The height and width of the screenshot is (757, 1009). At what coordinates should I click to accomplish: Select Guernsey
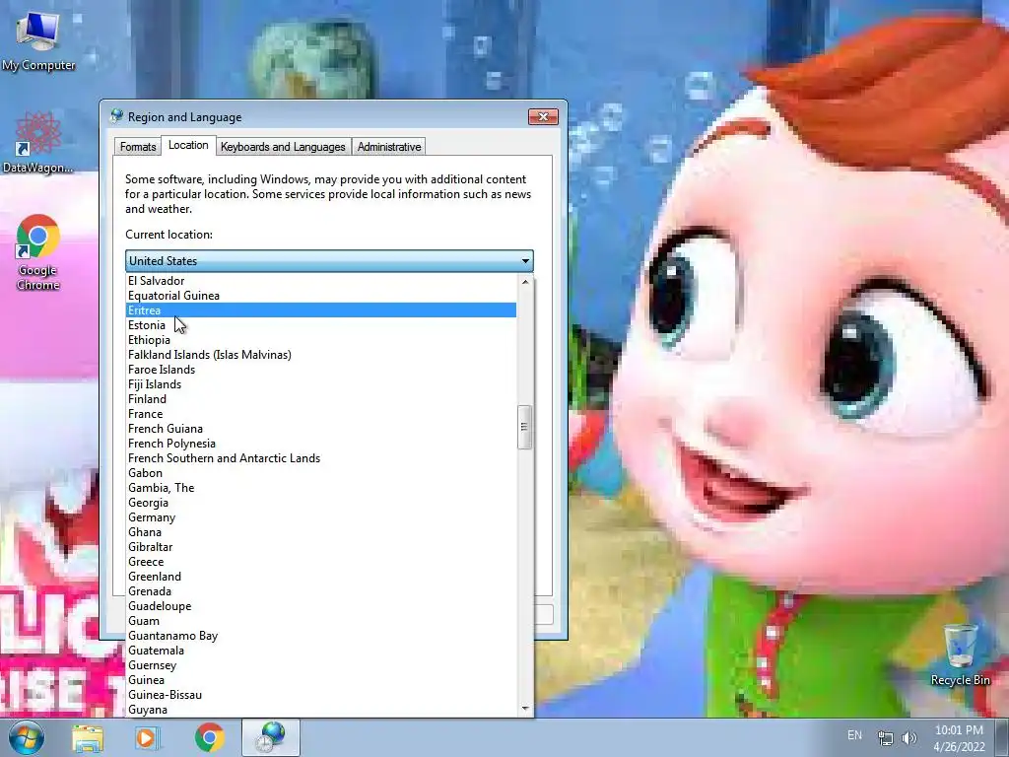(x=321, y=665)
